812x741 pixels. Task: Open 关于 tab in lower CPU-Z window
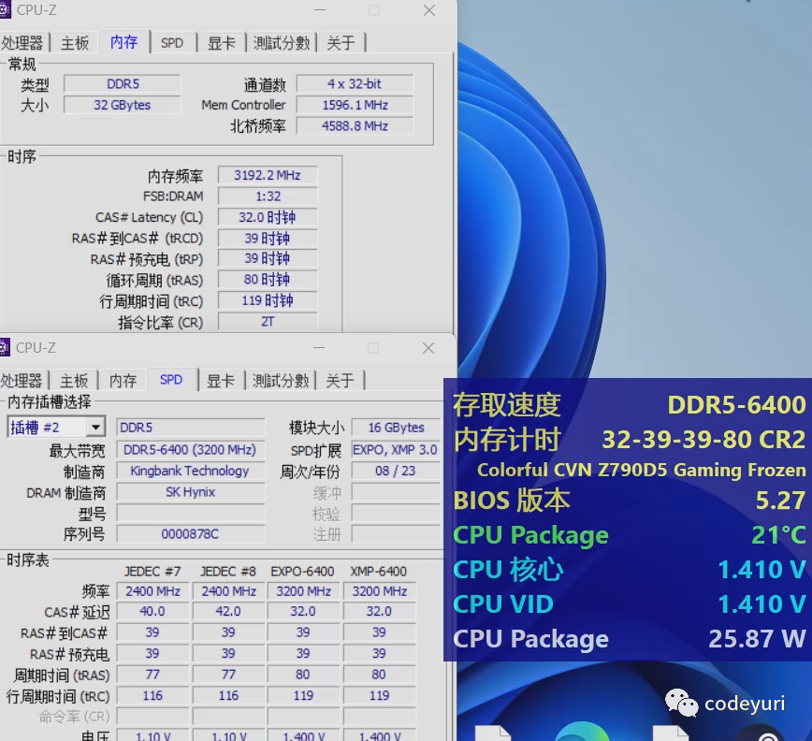[340, 381]
